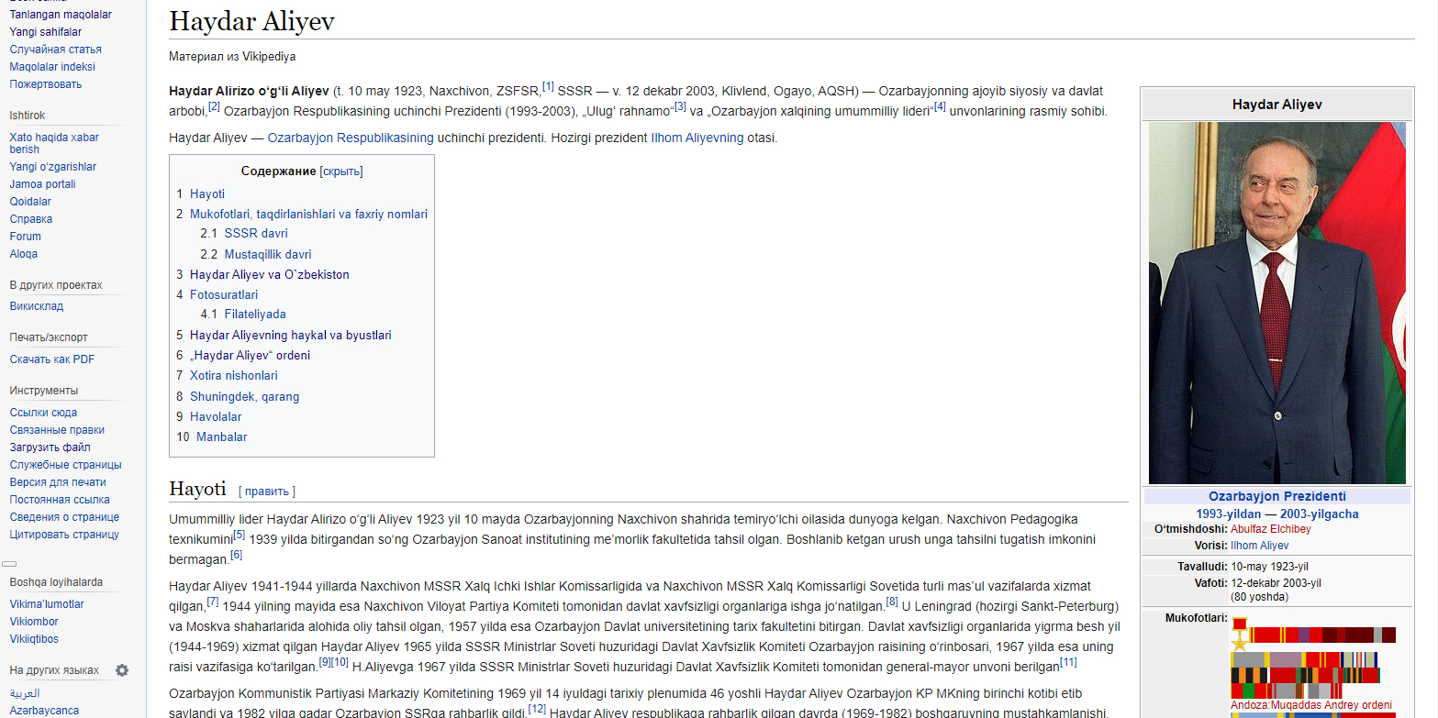The width and height of the screenshot is (1438, 718).
Task: Open 'Maqolalar indeksi' sidebar link
Action: pos(52,67)
